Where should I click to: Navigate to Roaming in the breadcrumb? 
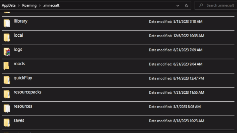(x=29, y=5)
